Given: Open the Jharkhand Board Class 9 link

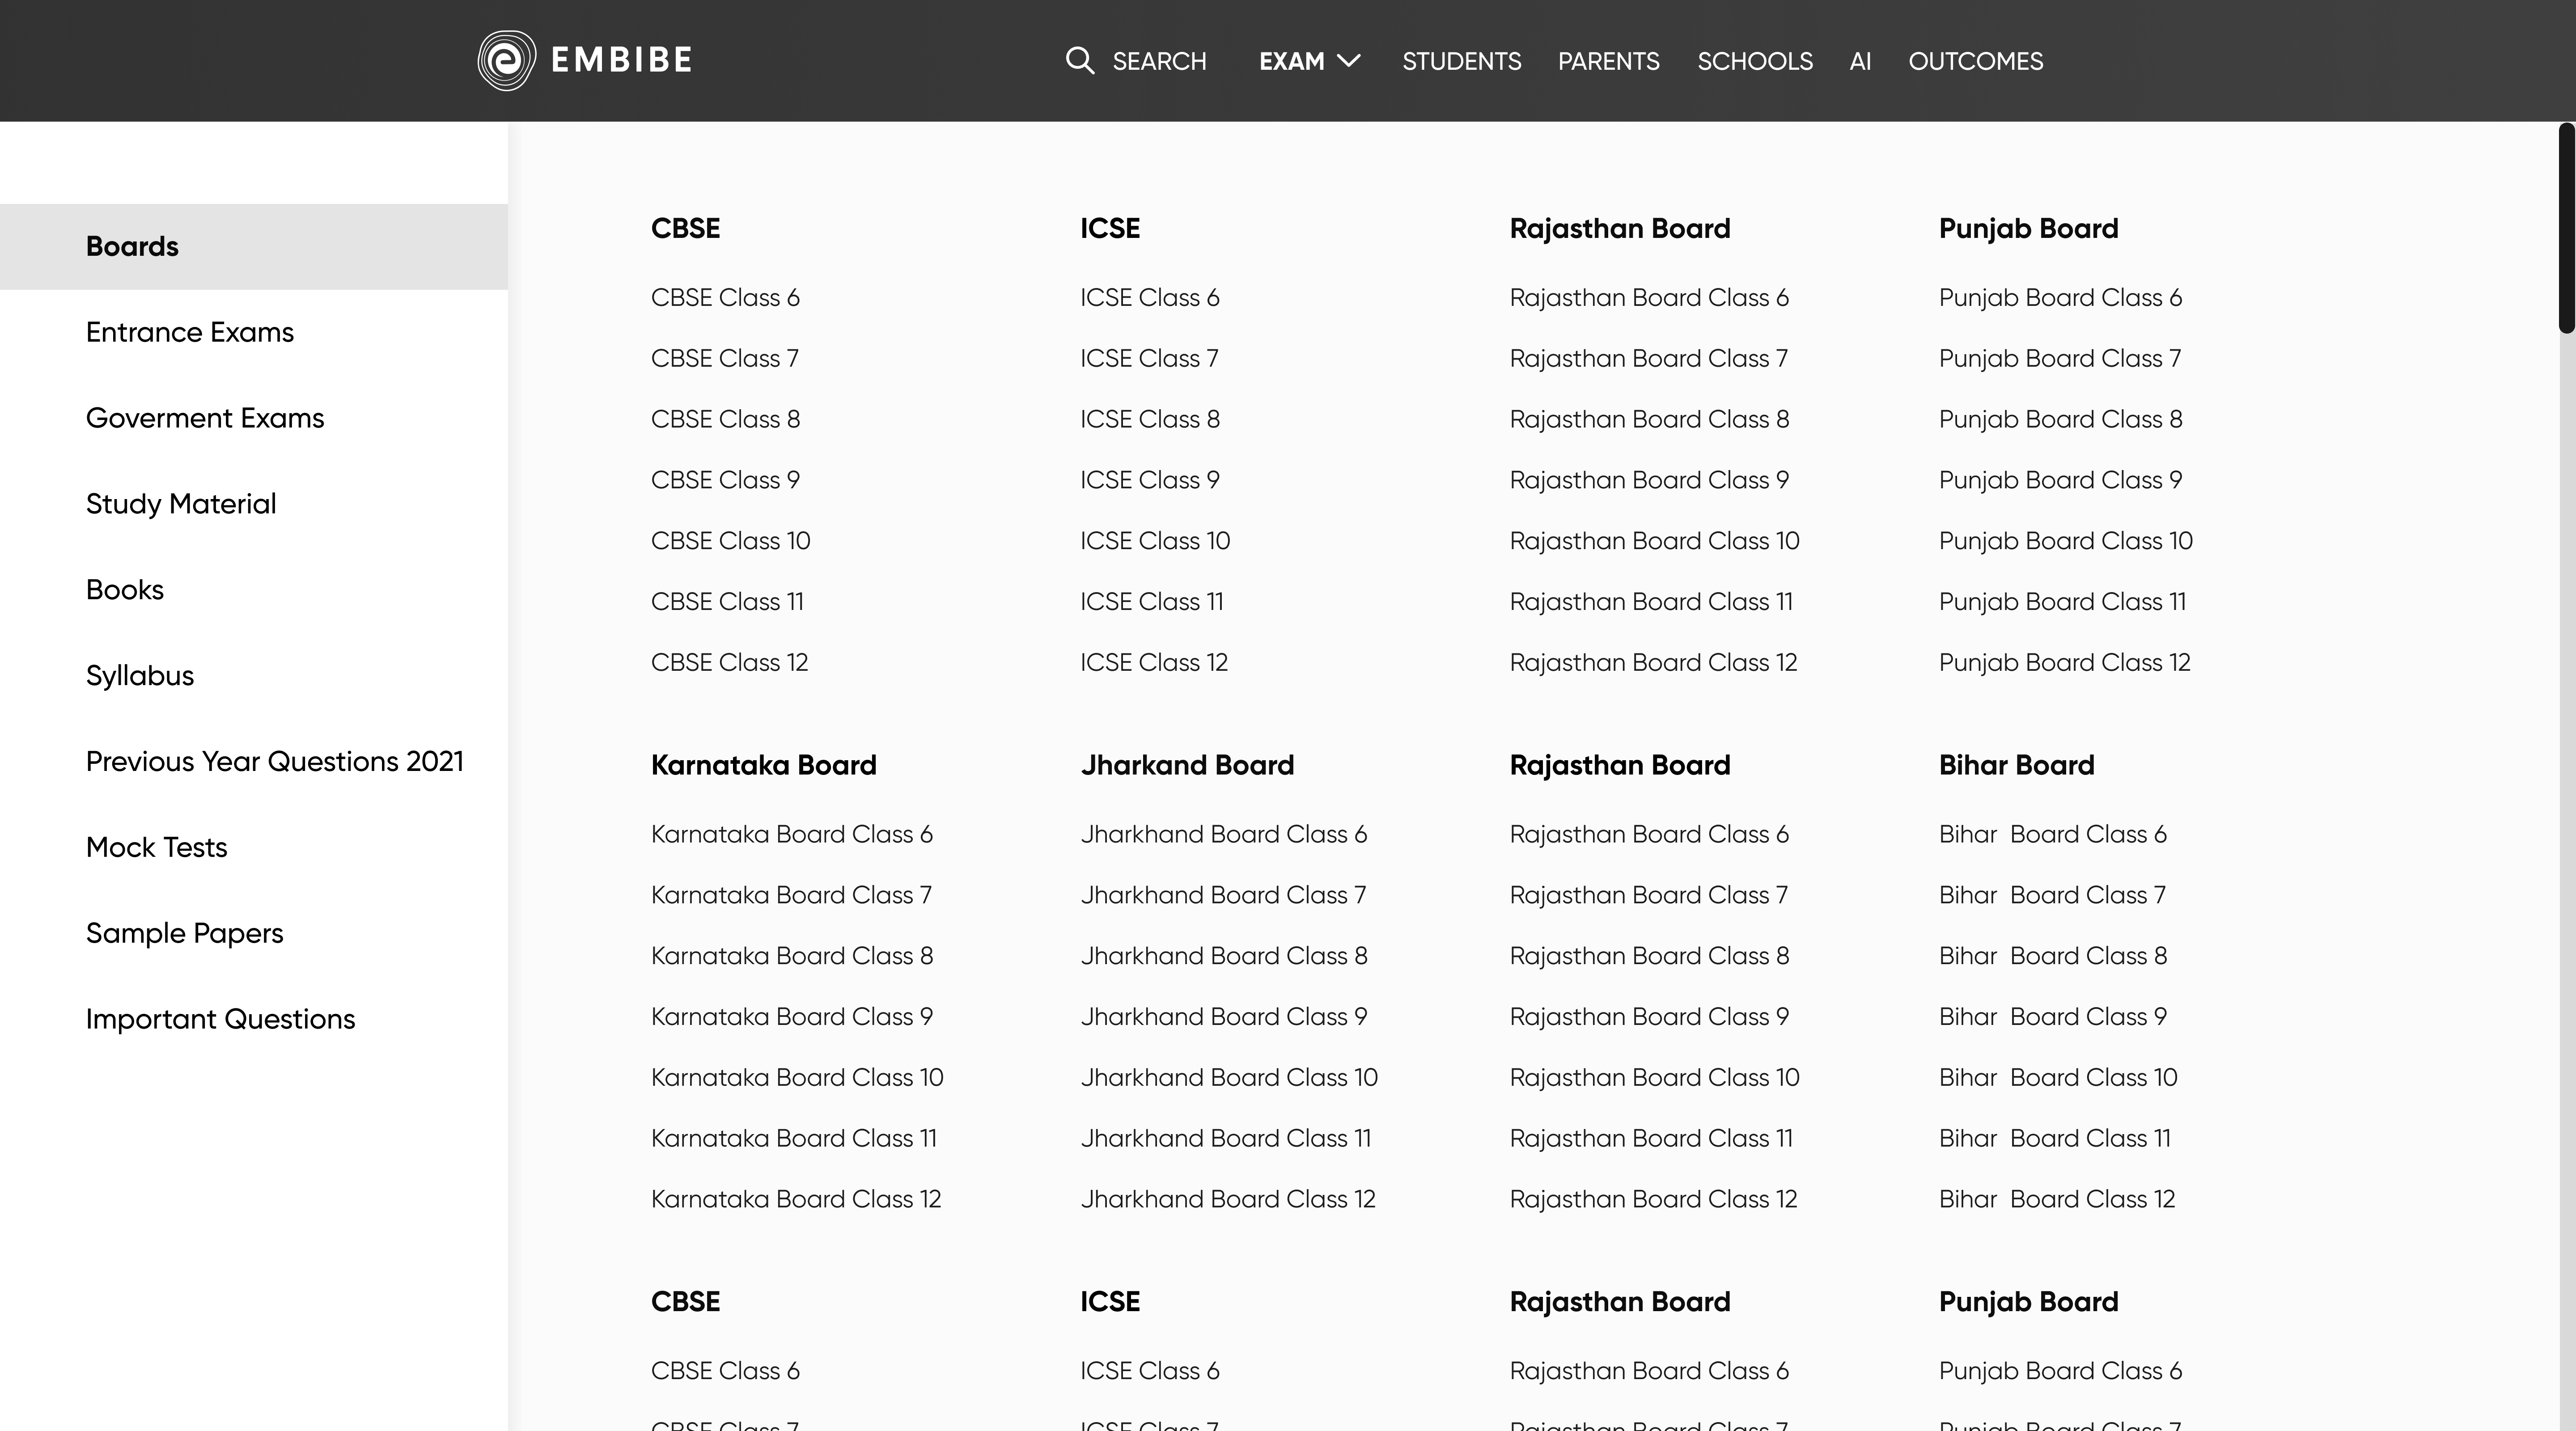Looking at the screenshot, I should 1223,1017.
